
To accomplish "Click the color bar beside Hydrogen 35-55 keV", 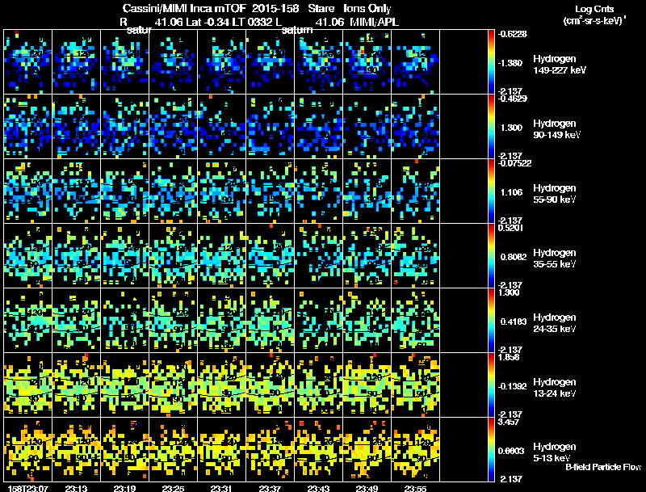I will click(x=491, y=256).
